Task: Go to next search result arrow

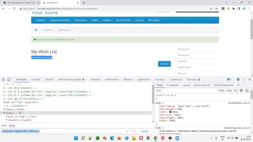Action: [x=132, y=131]
